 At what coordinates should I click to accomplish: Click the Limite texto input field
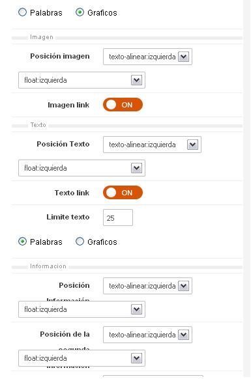point(118,218)
